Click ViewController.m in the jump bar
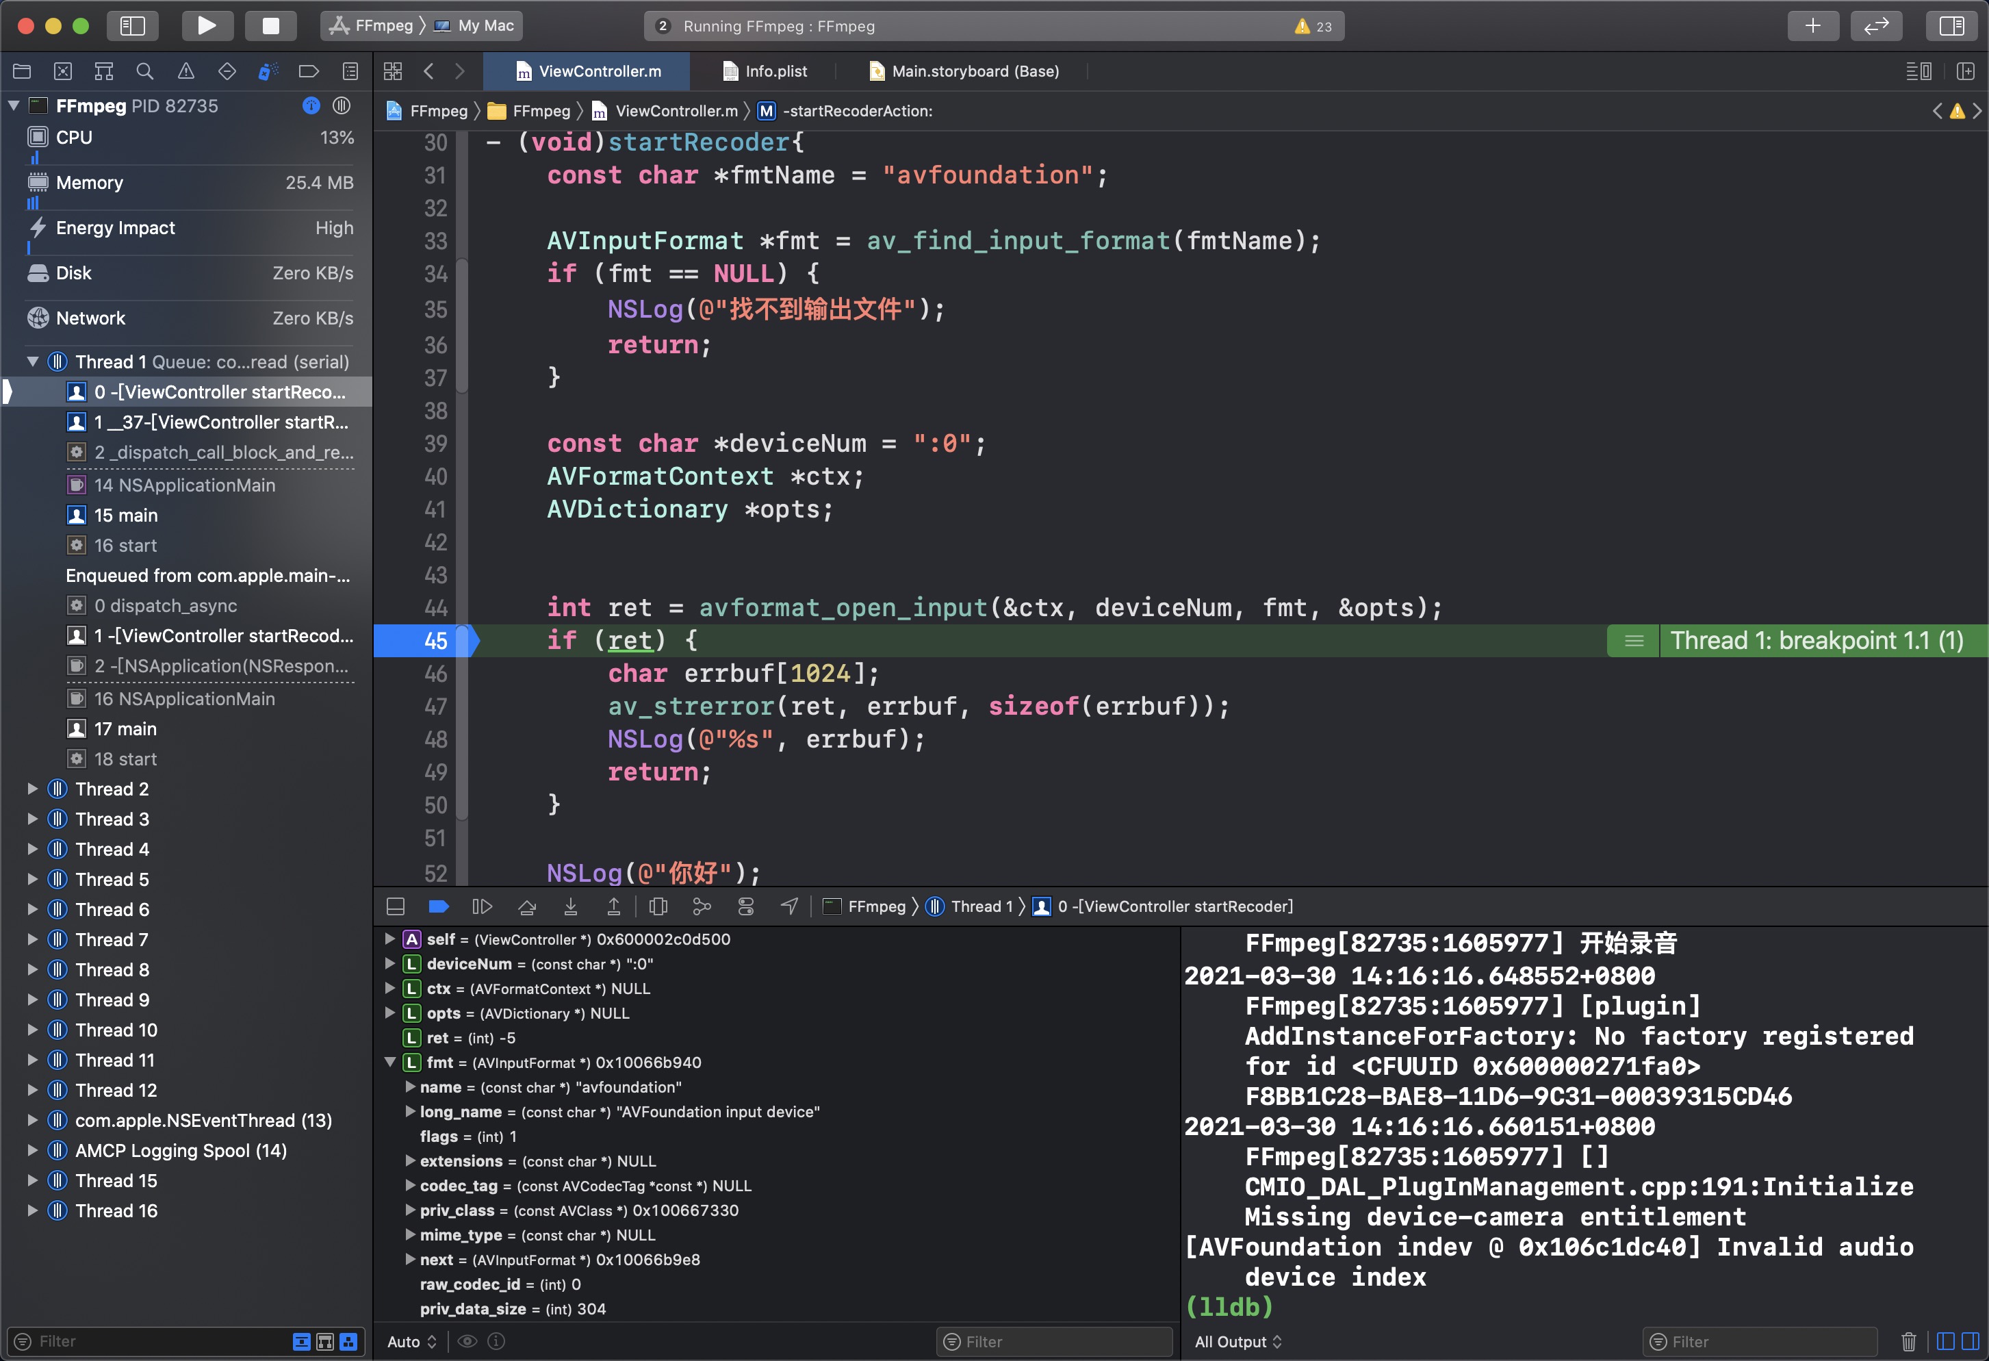 (x=665, y=110)
